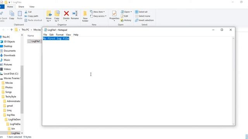Open New item dropdown in ribbon
The height and width of the screenshot is (139, 248).
[97, 12]
